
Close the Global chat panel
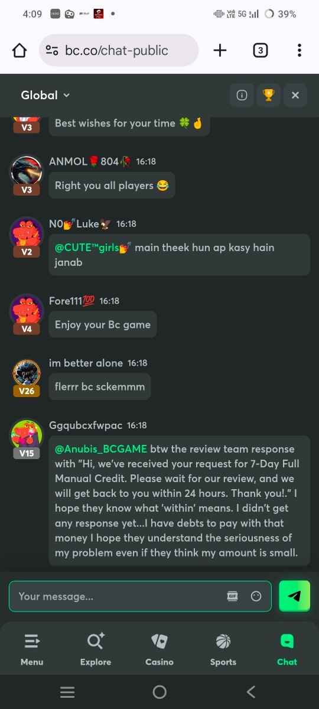(x=295, y=95)
